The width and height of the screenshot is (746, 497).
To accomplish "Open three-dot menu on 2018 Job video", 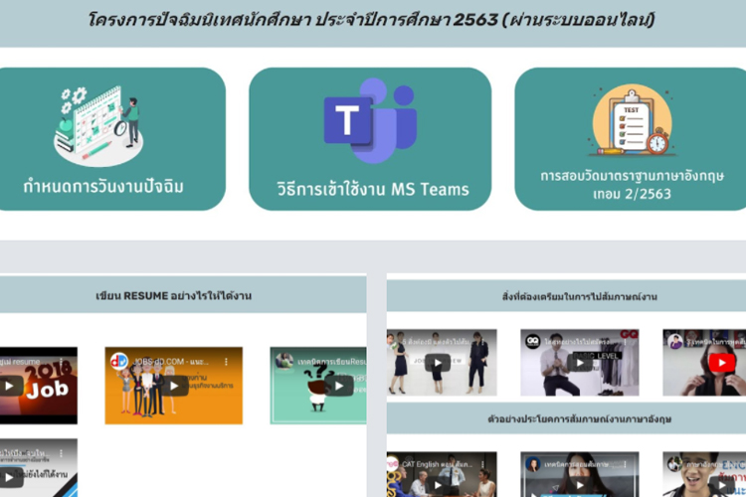I will pyautogui.click(x=61, y=362).
